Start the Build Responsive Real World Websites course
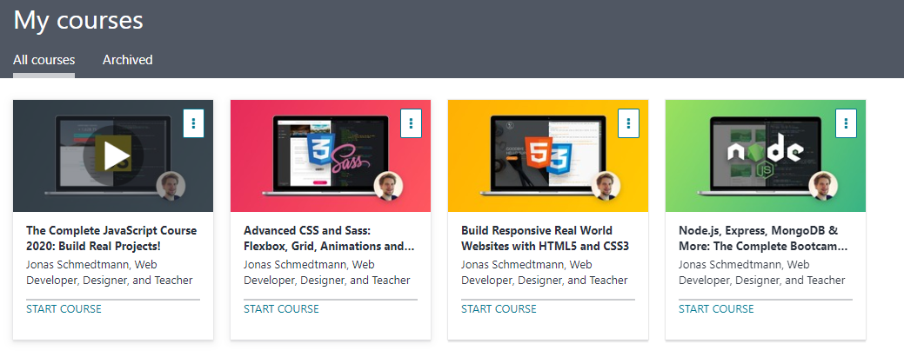 [499, 309]
